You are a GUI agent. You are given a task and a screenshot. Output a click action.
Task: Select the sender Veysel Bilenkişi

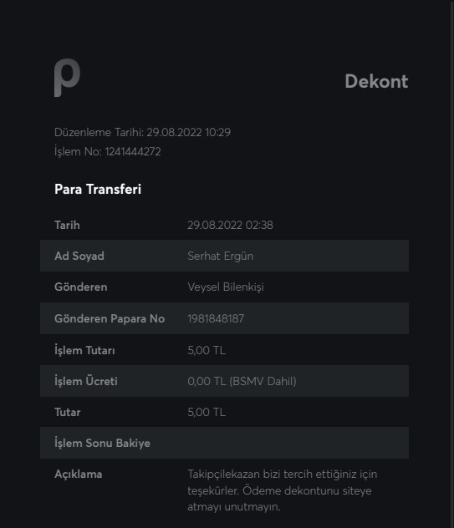(226, 287)
